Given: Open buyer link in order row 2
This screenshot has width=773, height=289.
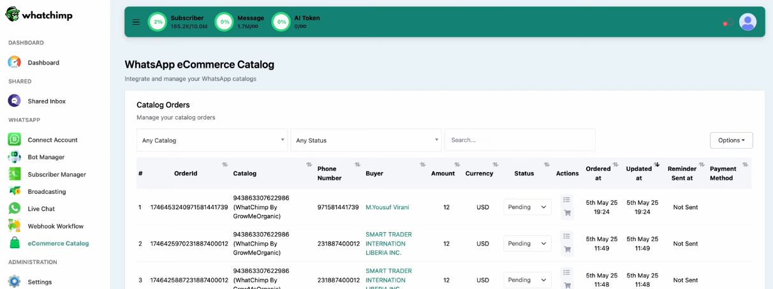Looking at the screenshot, I should coord(388,244).
